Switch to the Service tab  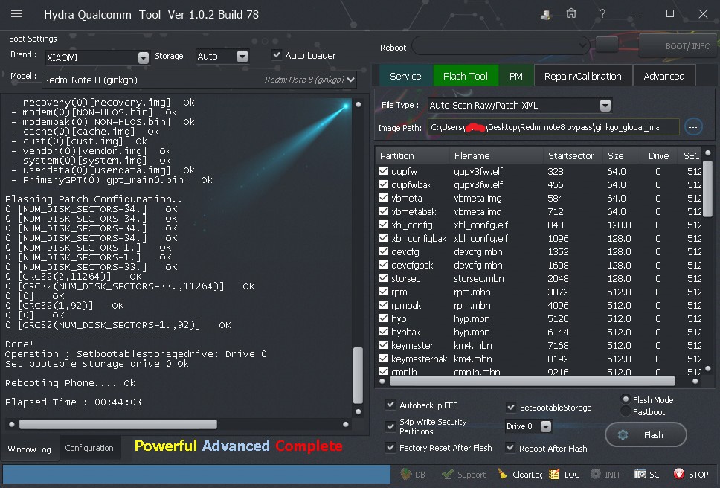coord(405,76)
